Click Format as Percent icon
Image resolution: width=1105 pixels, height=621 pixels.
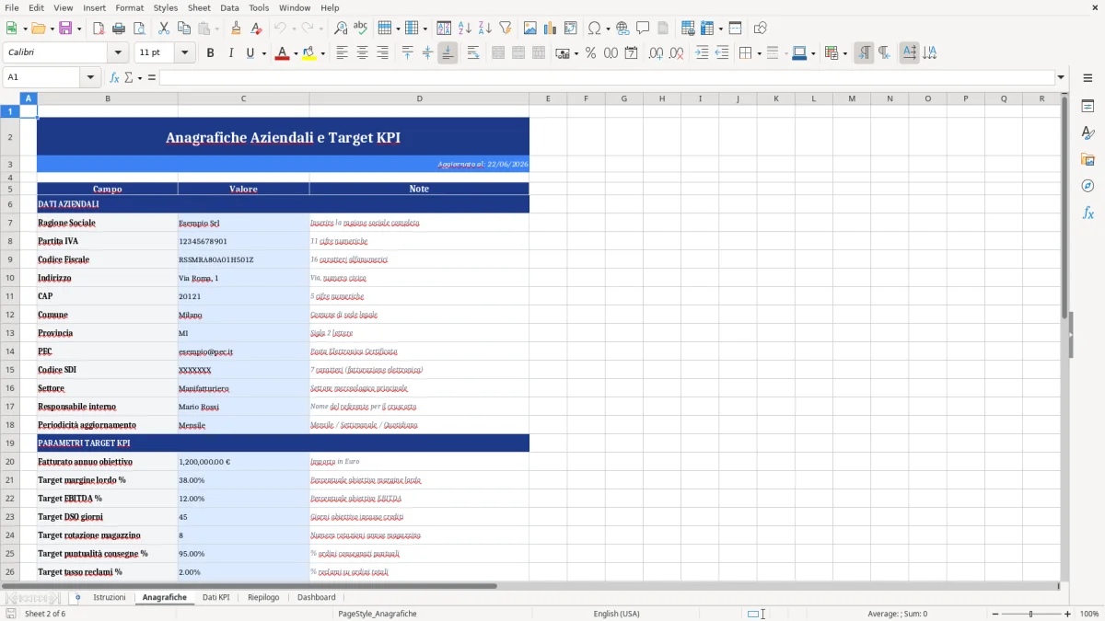coord(590,53)
